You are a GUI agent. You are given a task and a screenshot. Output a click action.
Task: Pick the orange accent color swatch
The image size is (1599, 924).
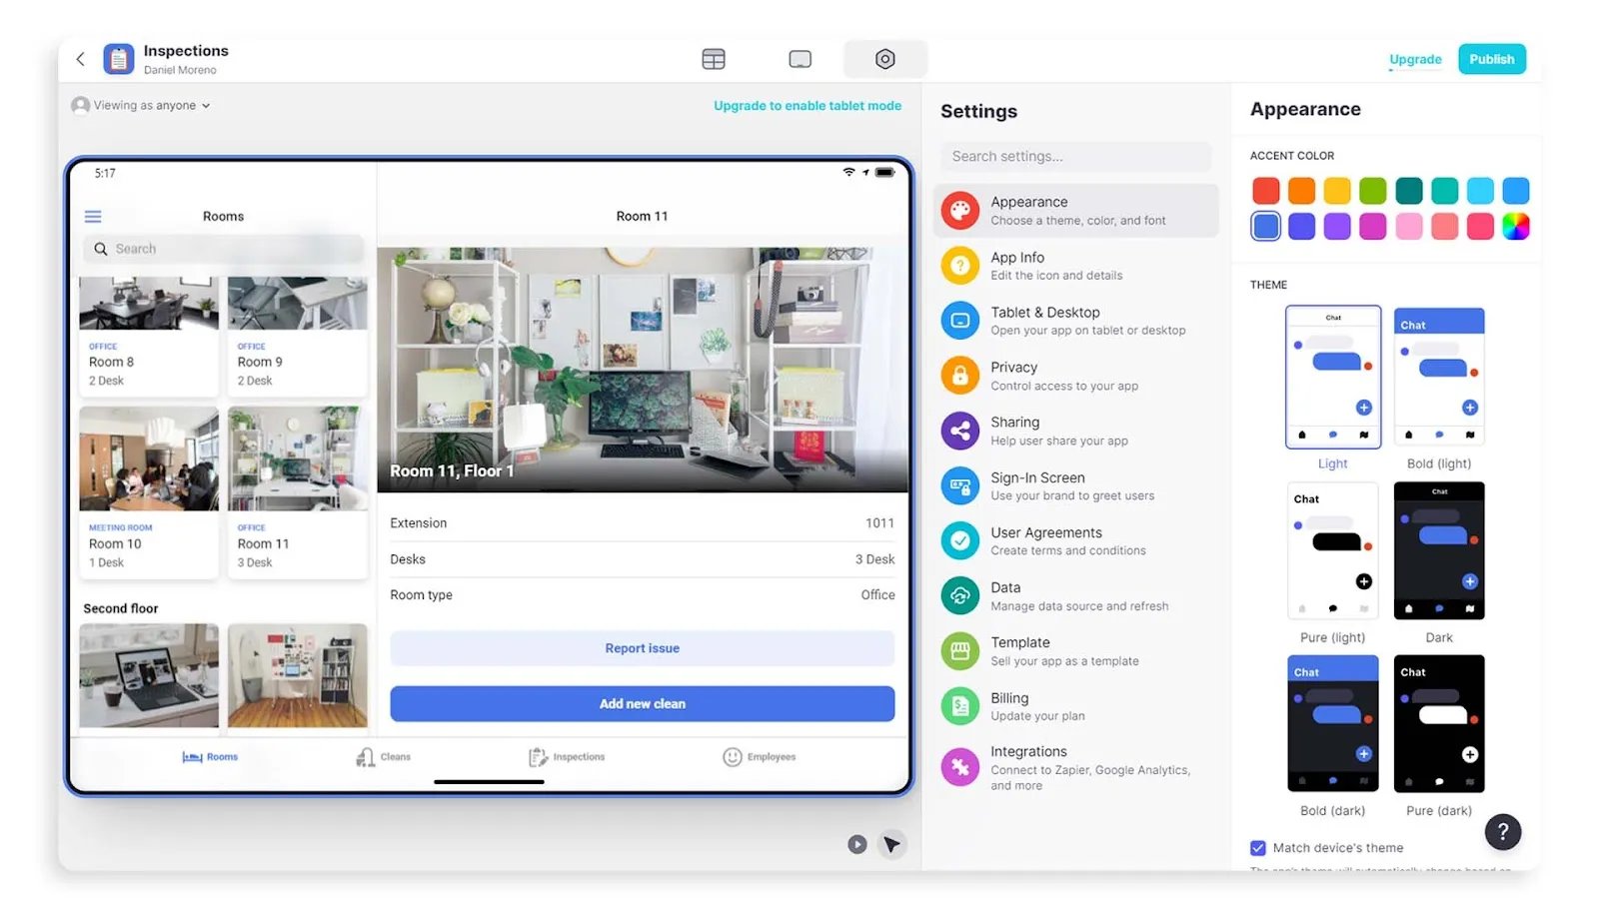click(1301, 191)
